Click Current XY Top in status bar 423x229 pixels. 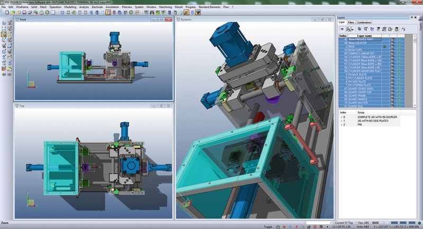click(x=344, y=223)
